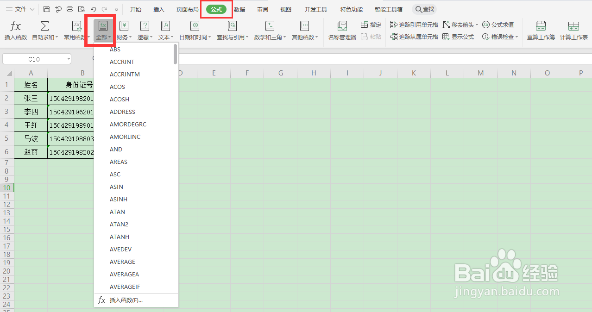Open the Logical (逻辑) functions icon

[145, 26]
